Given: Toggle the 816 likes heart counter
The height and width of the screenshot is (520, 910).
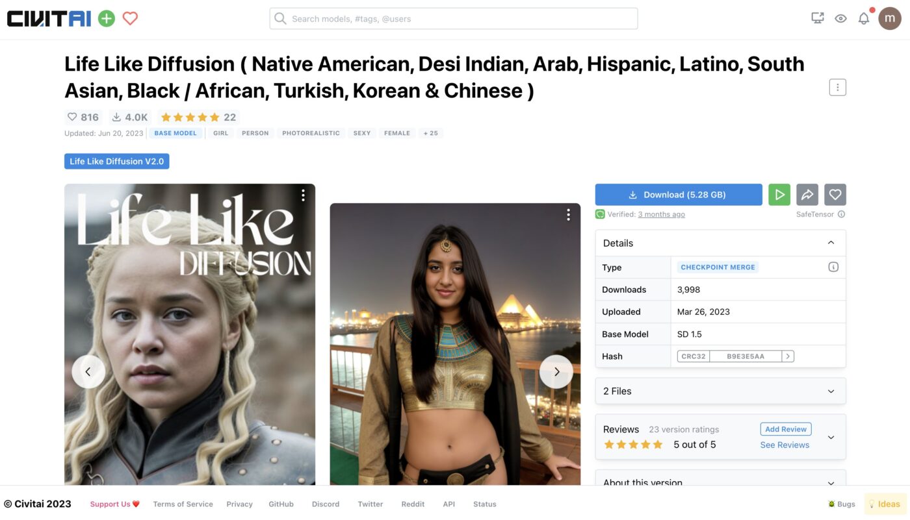Looking at the screenshot, I should click(83, 118).
